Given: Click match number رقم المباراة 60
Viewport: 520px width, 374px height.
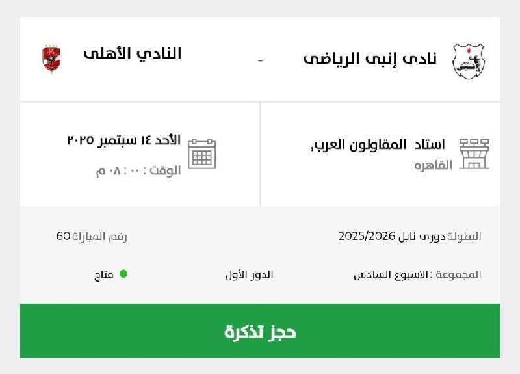Looking at the screenshot, I should (92, 236).
